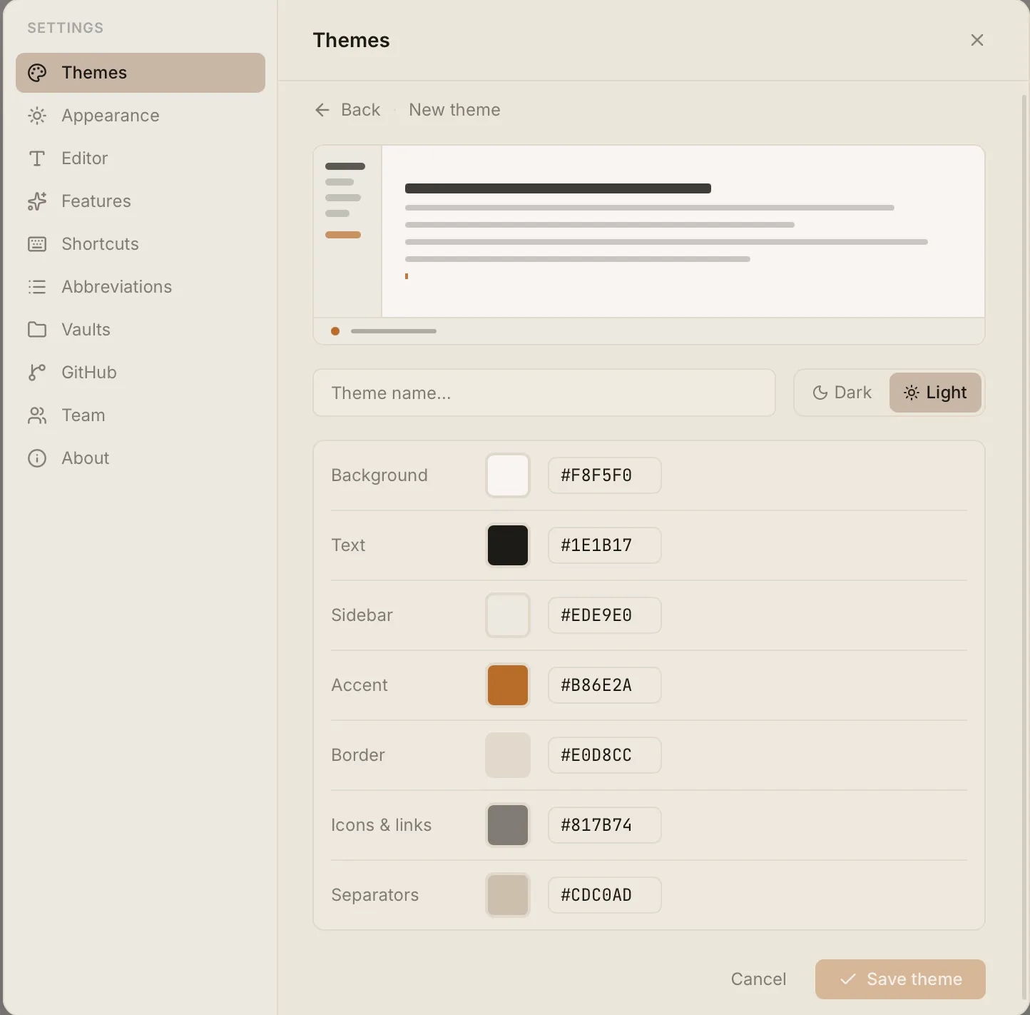Go to the Editor settings section

point(141,158)
